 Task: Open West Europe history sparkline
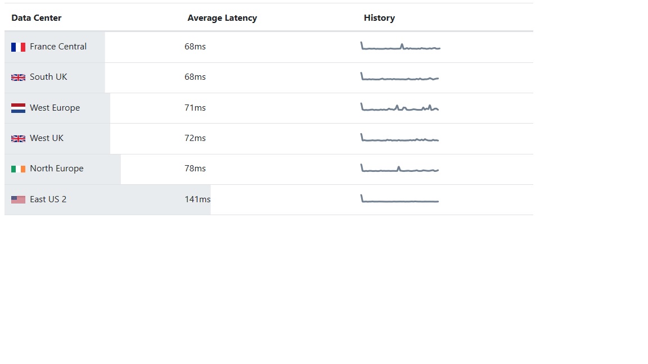[399, 107]
